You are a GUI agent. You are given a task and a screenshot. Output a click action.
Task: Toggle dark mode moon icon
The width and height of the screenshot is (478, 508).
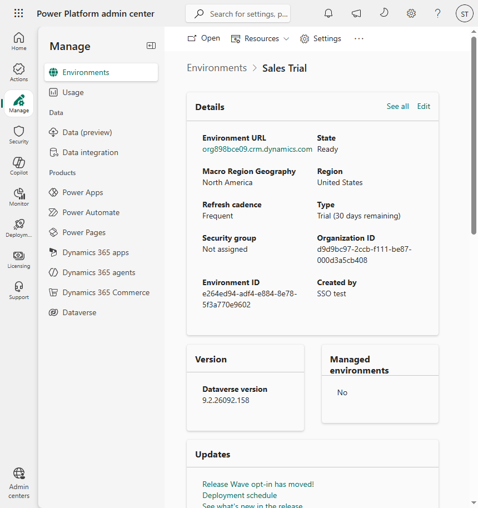[384, 13]
